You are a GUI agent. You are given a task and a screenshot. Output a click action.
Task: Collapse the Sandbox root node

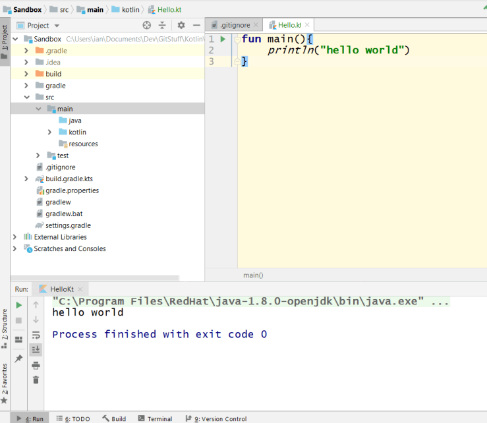click(x=15, y=39)
